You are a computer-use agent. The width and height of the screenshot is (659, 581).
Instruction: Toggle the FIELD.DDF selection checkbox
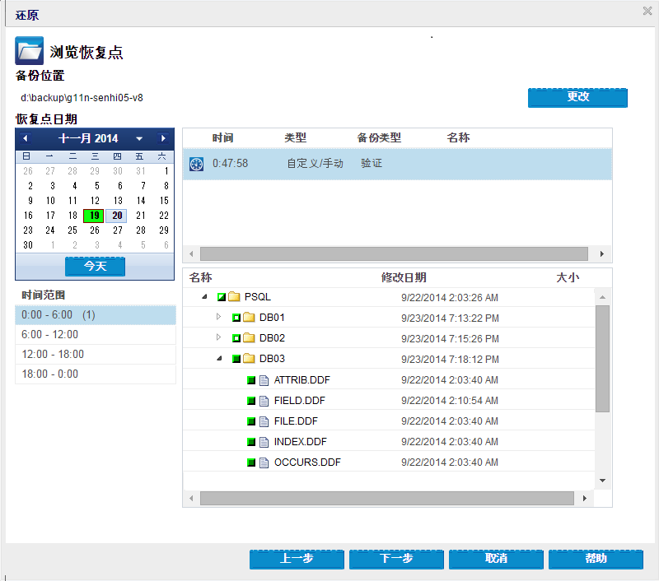tap(251, 401)
